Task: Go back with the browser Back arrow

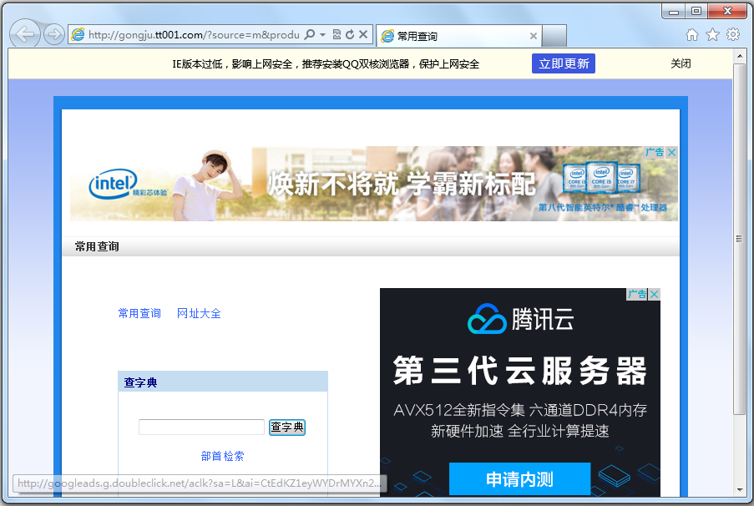Action: pos(24,34)
